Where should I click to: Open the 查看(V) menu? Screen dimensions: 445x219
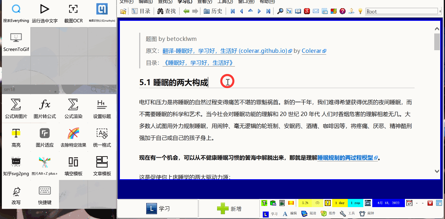click(x=204, y=2)
